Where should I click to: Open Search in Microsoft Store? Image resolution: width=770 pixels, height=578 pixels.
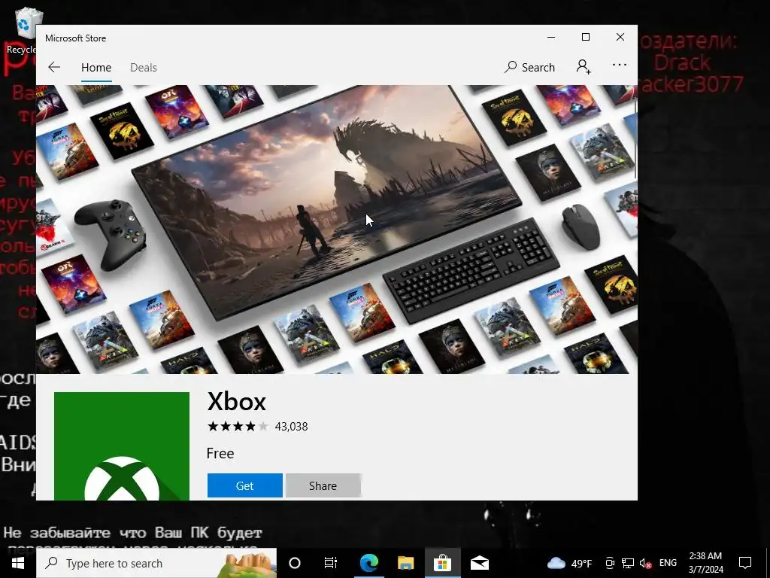(x=529, y=67)
